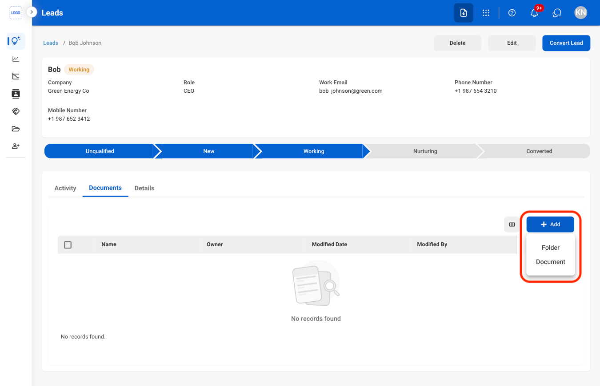The height and width of the screenshot is (386, 600).
Task: Click the Add button dropdown
Action: pos(550,225)
